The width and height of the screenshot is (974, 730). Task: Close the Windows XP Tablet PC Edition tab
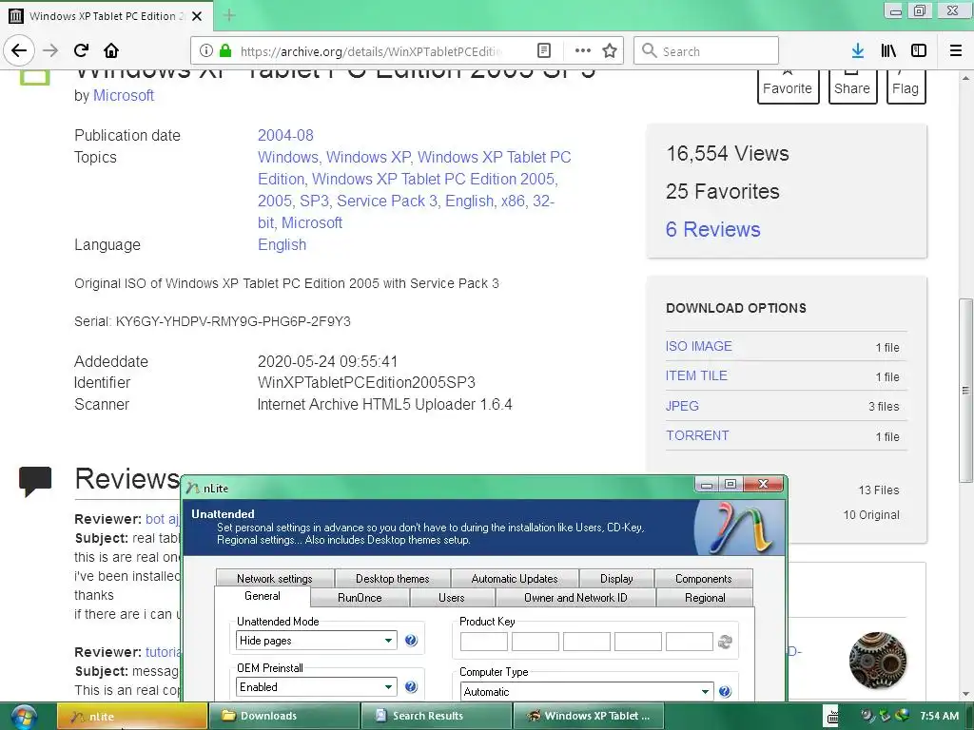pyautogui.click(x=197, y=16)
